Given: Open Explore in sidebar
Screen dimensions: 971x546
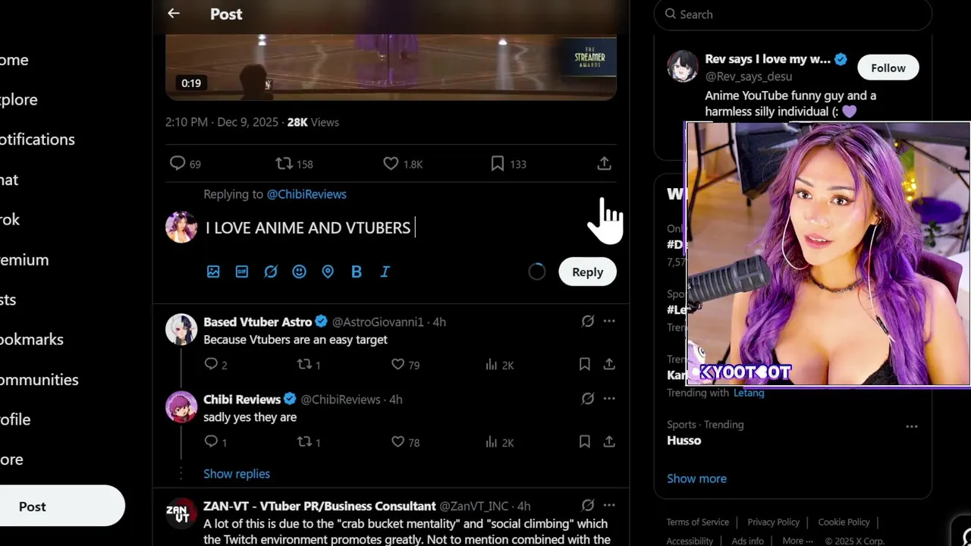Looking at the screenshot, I should [19, 99].
